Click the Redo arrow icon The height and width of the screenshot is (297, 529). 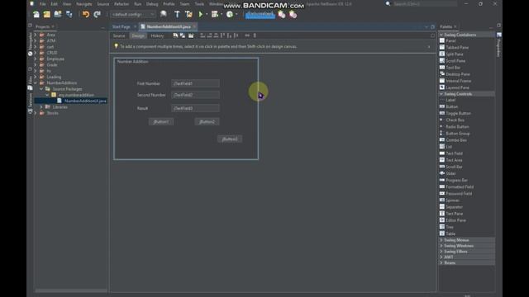tap(98, 15)
